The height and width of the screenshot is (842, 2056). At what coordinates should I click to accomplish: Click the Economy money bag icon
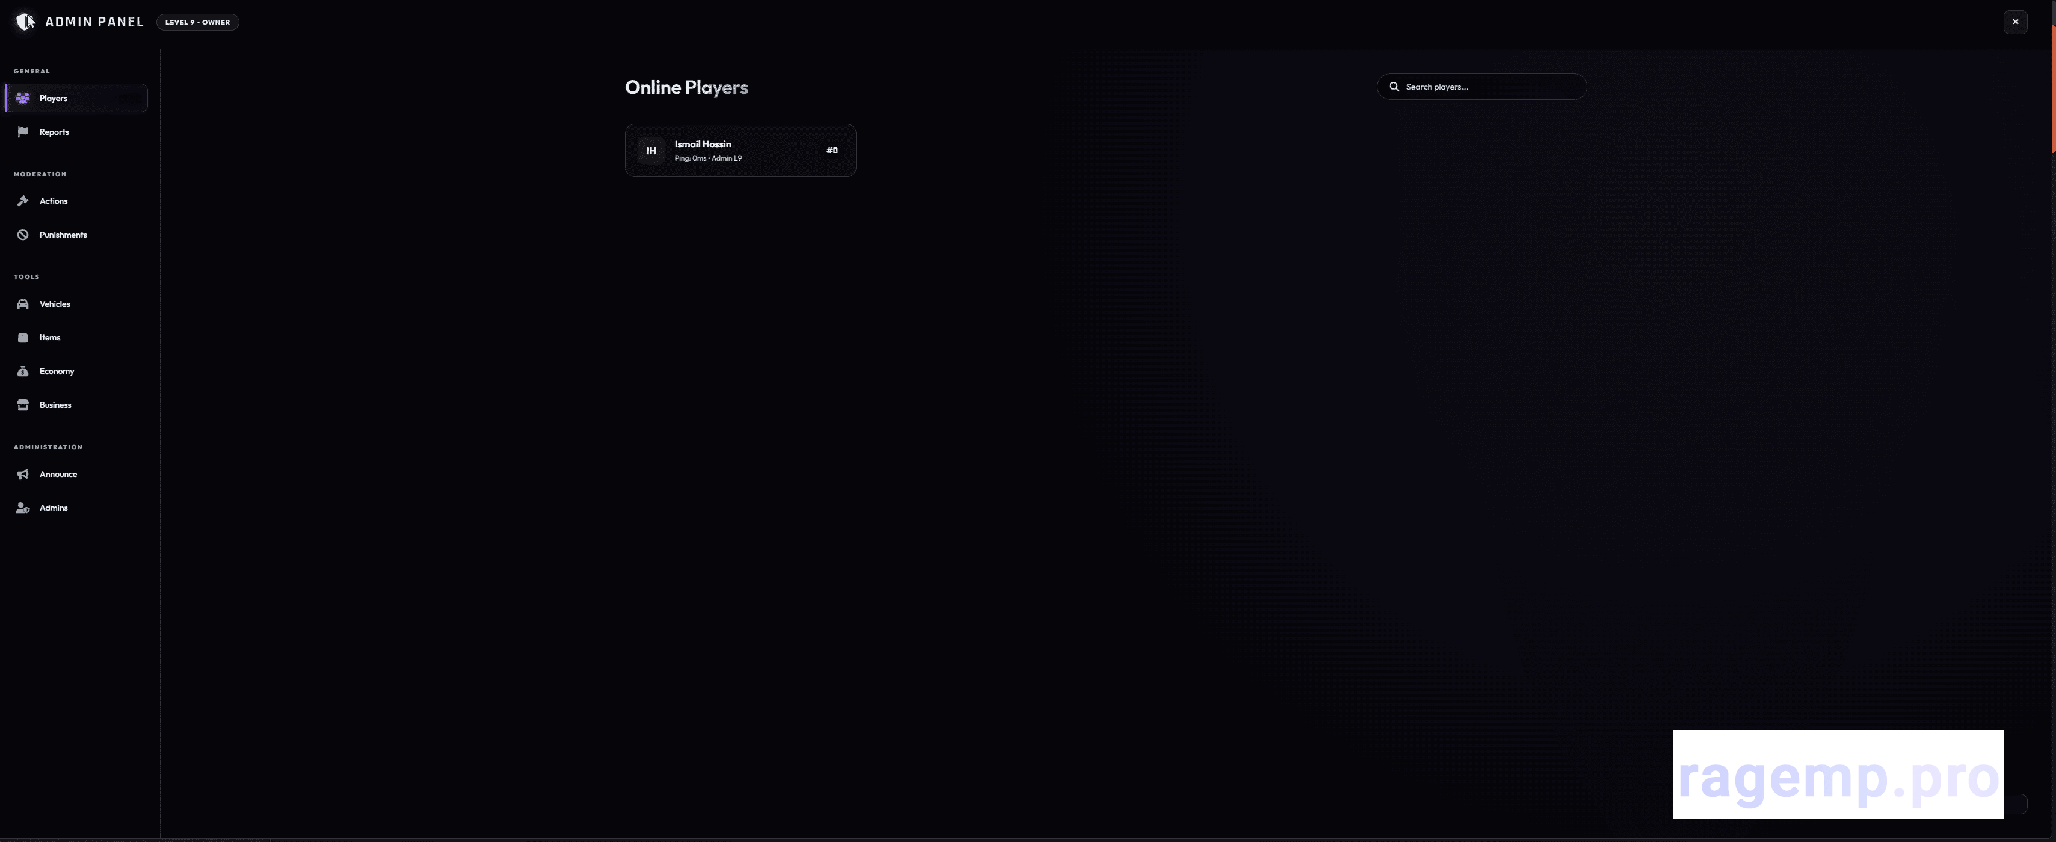[x=23, y=371]
